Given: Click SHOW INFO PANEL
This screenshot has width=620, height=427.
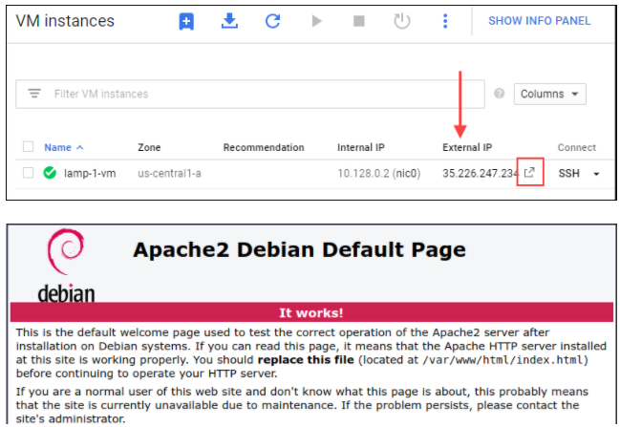Looking at the screenshot, I should 540,21.
